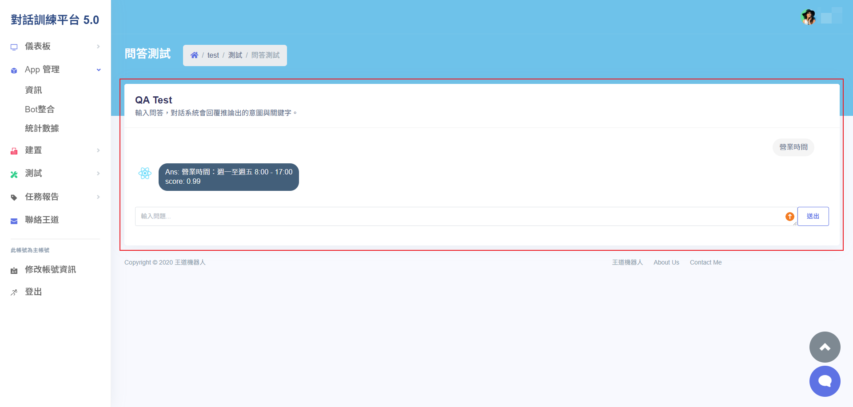Image resolution: width=853 pixels, height=407 pixels.
Task: Open the Bot整合 submenu item
Action: tap(40, 109)
